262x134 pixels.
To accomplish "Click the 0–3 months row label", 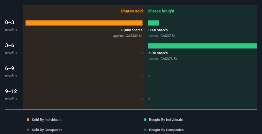I will [x=11, y=26].
